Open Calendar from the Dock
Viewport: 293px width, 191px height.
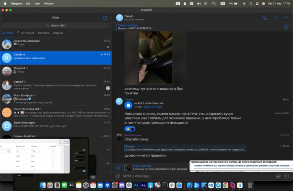click(x=93, y=185)
